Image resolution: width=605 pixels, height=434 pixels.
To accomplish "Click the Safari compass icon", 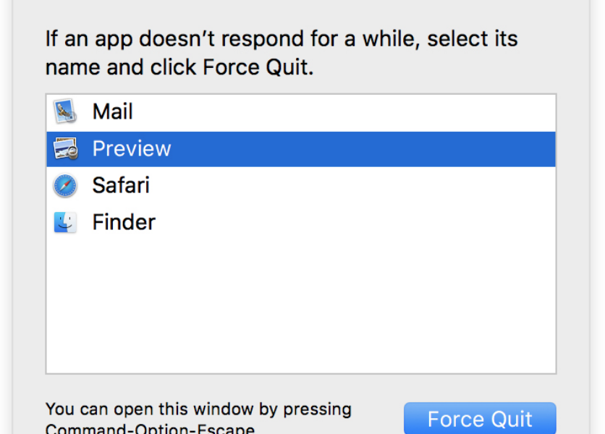I will coord(66,185).
